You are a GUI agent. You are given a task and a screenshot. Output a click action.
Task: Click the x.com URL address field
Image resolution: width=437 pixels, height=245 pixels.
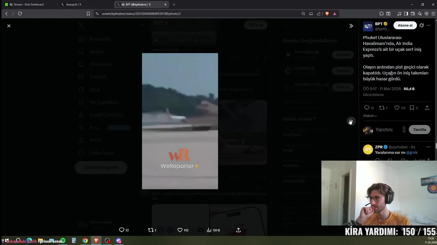(x=198, y=14)
